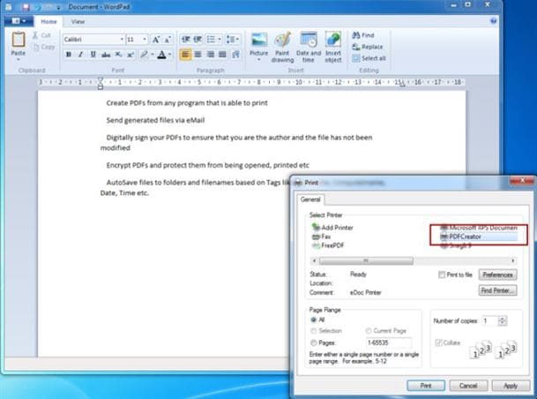Screen dimensions: 537x399
Task: Enable the Print to file checkbox
Action: coord(442,275)
